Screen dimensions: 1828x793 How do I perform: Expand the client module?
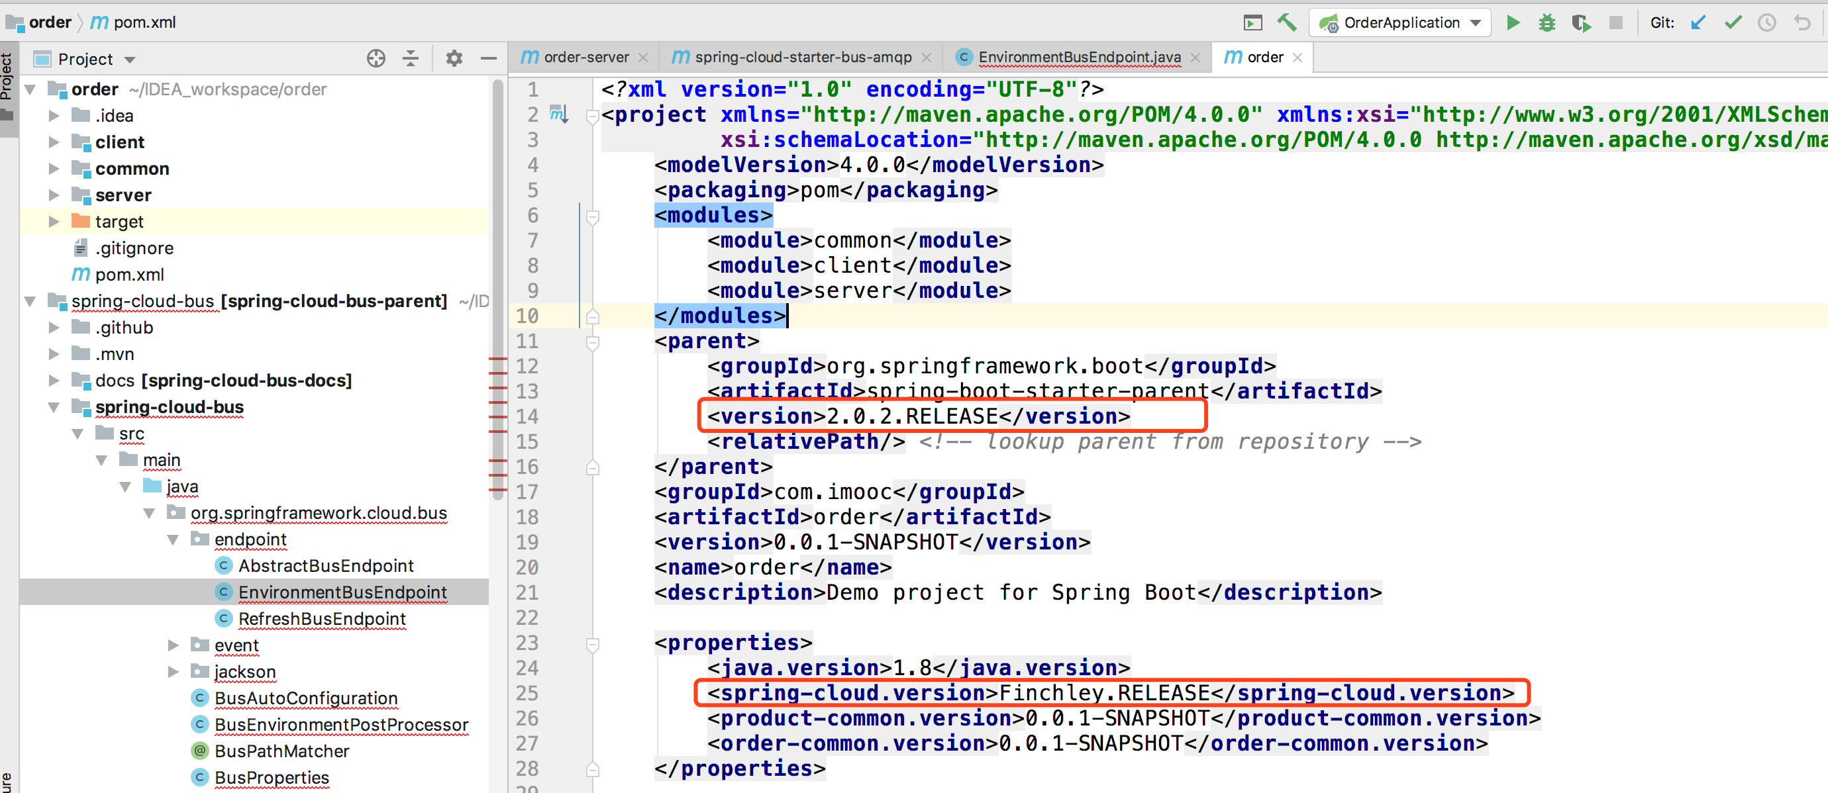tap(54, 142)
